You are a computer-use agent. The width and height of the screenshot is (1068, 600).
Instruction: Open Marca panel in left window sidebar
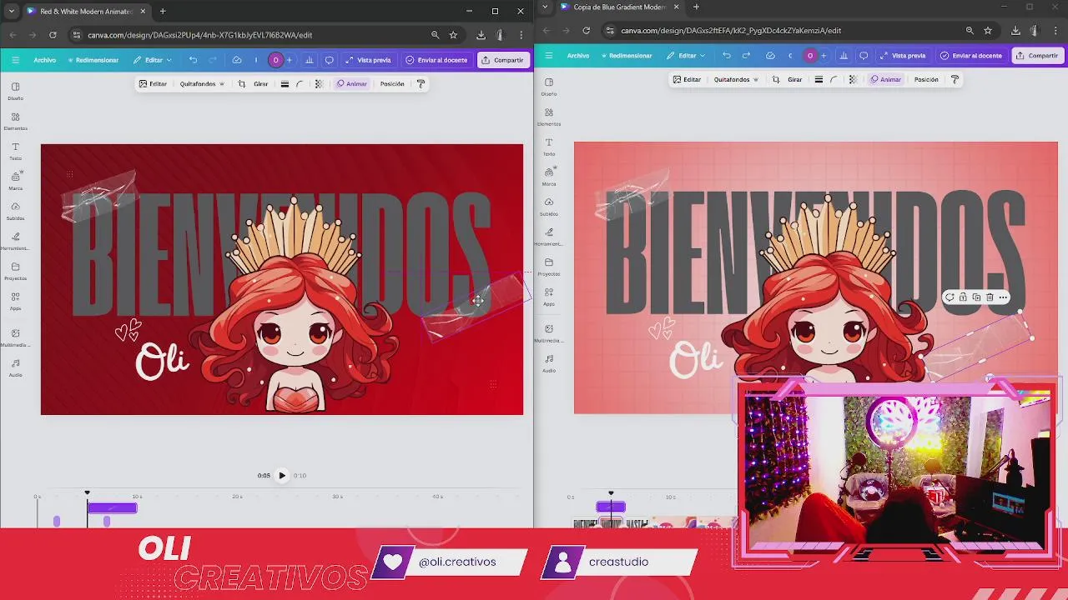pos(15,181)
